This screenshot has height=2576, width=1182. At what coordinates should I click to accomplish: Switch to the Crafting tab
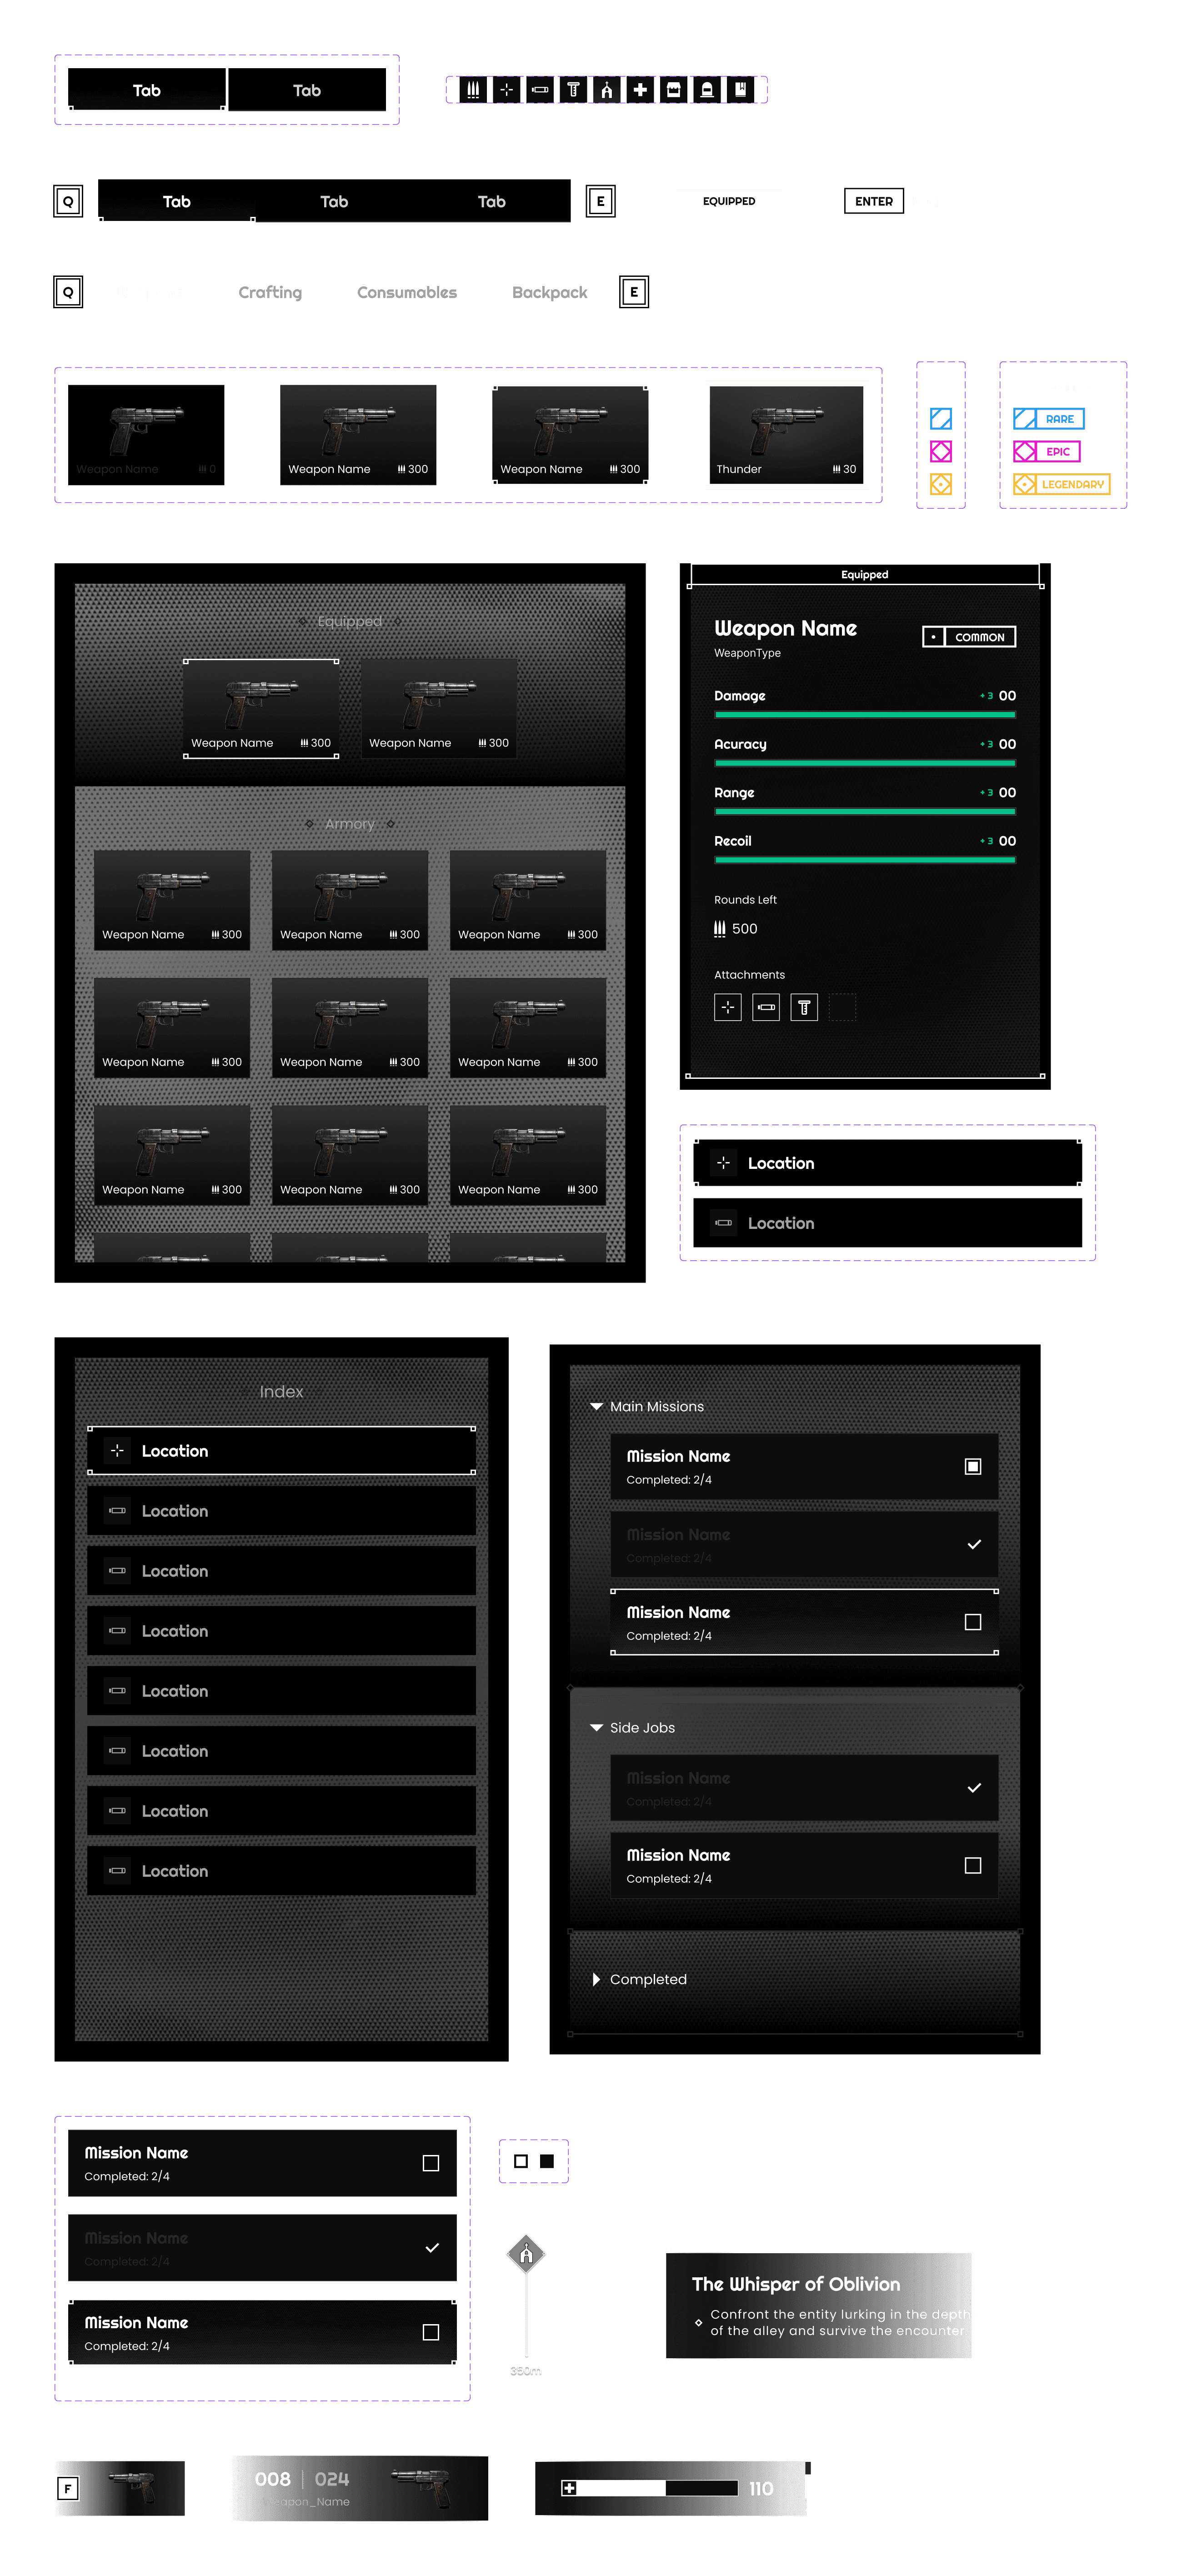click(270, 292)
